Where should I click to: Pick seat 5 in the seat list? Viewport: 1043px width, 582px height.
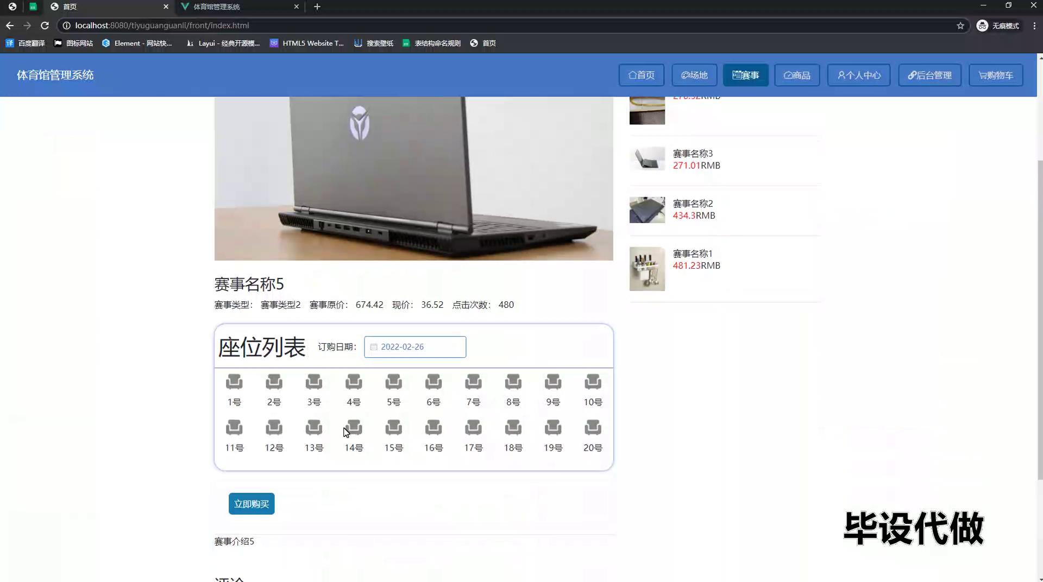393,382
